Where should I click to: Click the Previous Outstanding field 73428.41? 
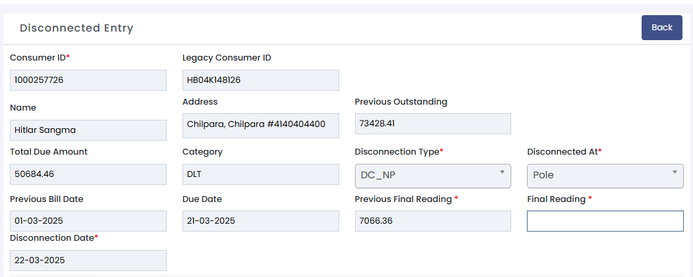pyautogui.click(x=433, y=124)
